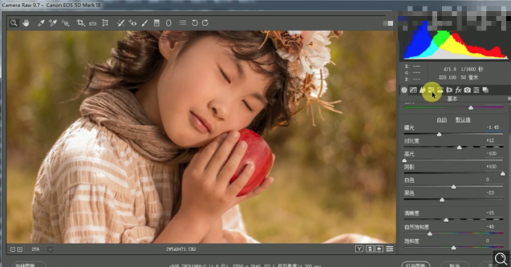
Task: Rotate image clockwise
Action: coord(205,22)
